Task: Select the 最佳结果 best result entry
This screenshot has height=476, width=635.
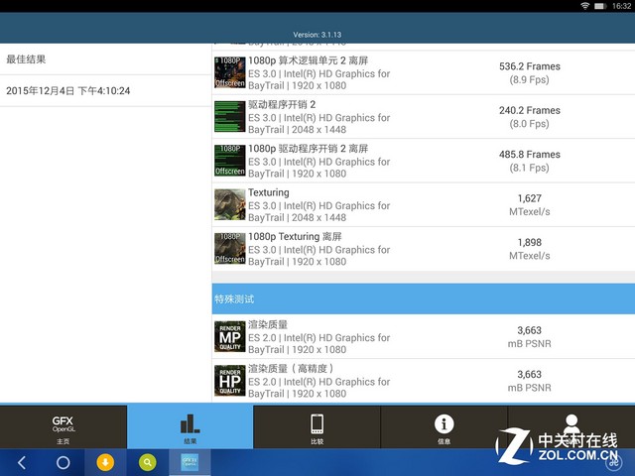Action: [x=105, y=59]
